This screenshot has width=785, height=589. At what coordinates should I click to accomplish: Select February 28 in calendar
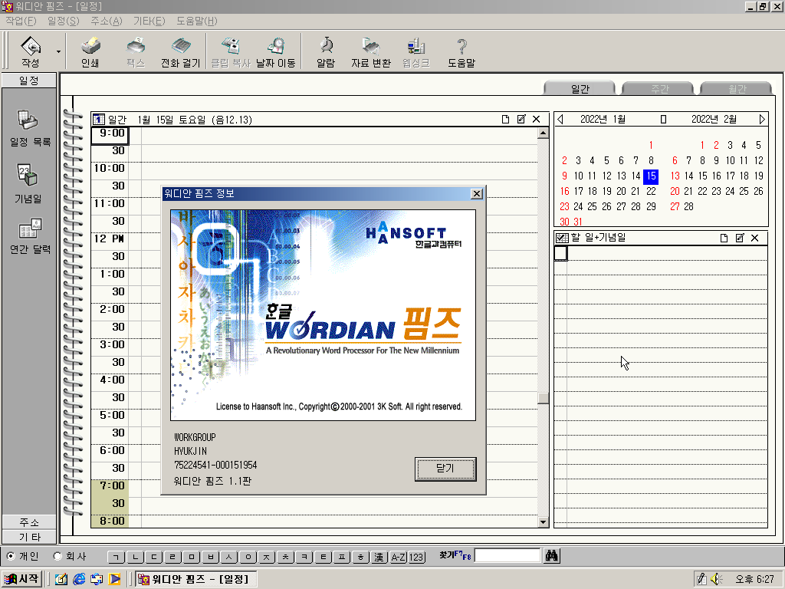tap(689, 206)
